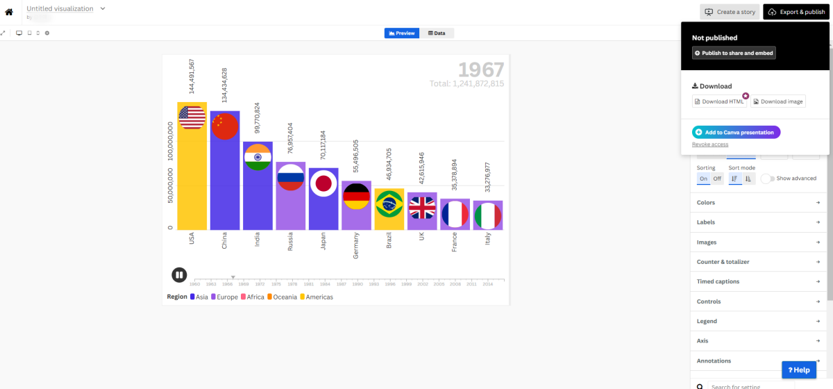Click the Brazil flag icon
The image size is (833, 389).
click(x=389, y=204)
